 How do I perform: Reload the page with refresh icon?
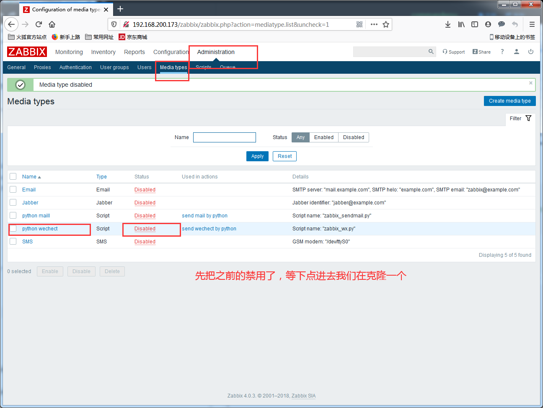pos(39,24)
